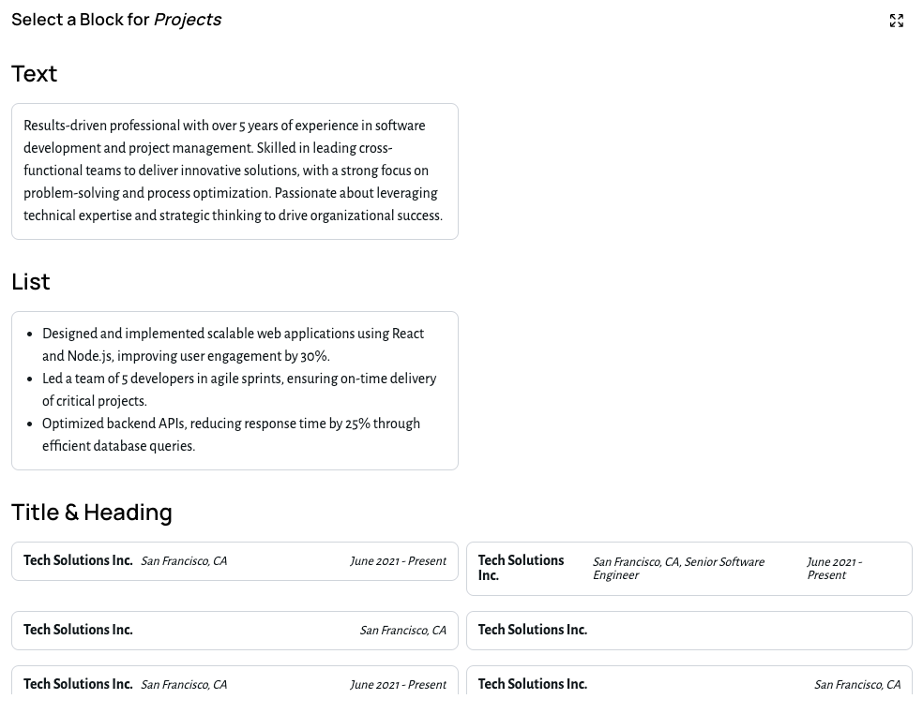
Task: Select the bulleted List block
Action: tap(235, 390)
